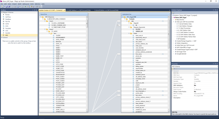Screen dimensions: 219x119
Task: Select BP Variables in Solution Explorer
Action: [x=182, y=39]
